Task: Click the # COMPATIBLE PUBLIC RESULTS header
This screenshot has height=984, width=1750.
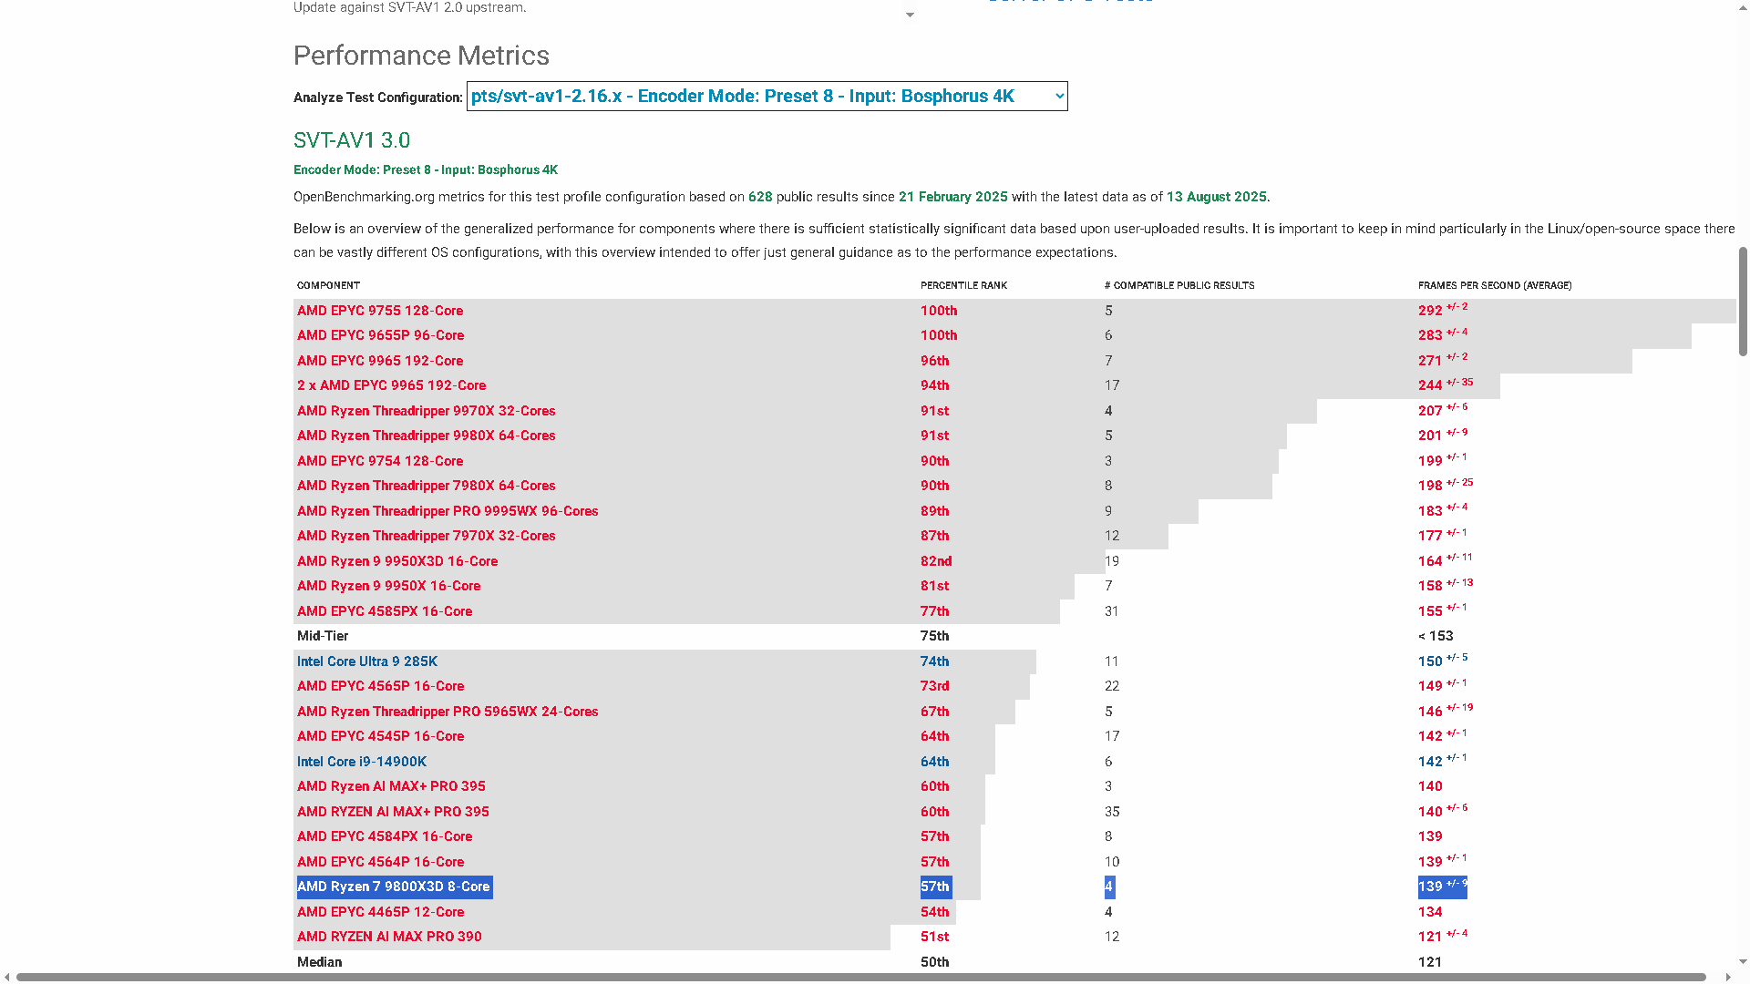Action: pos(1179,285)
